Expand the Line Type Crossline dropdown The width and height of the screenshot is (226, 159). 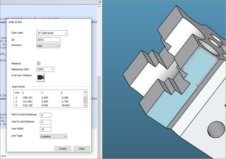tap(53, 136)
